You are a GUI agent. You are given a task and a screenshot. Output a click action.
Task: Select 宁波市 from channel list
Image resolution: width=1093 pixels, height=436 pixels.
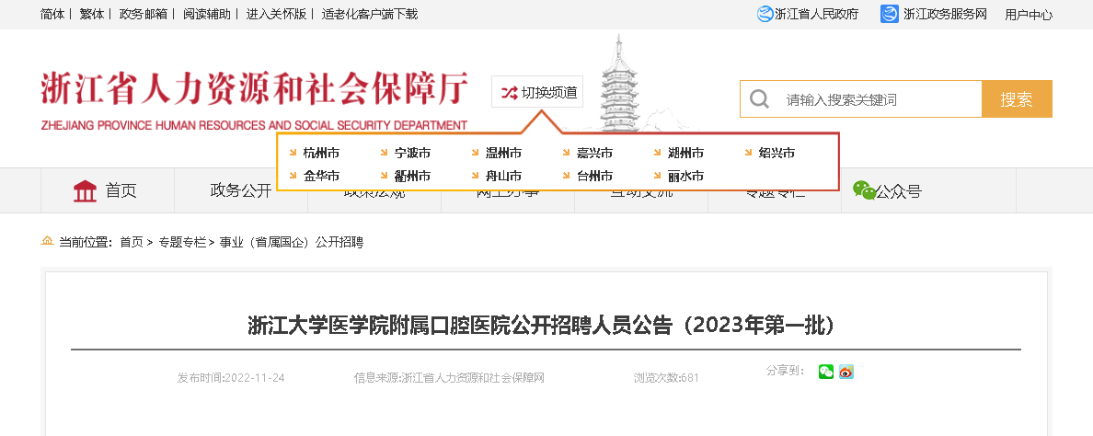click(413, 154)
